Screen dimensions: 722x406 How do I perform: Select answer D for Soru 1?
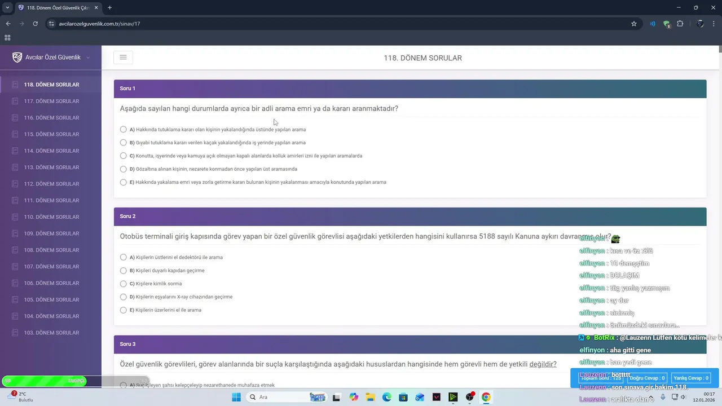coord(124,169)
